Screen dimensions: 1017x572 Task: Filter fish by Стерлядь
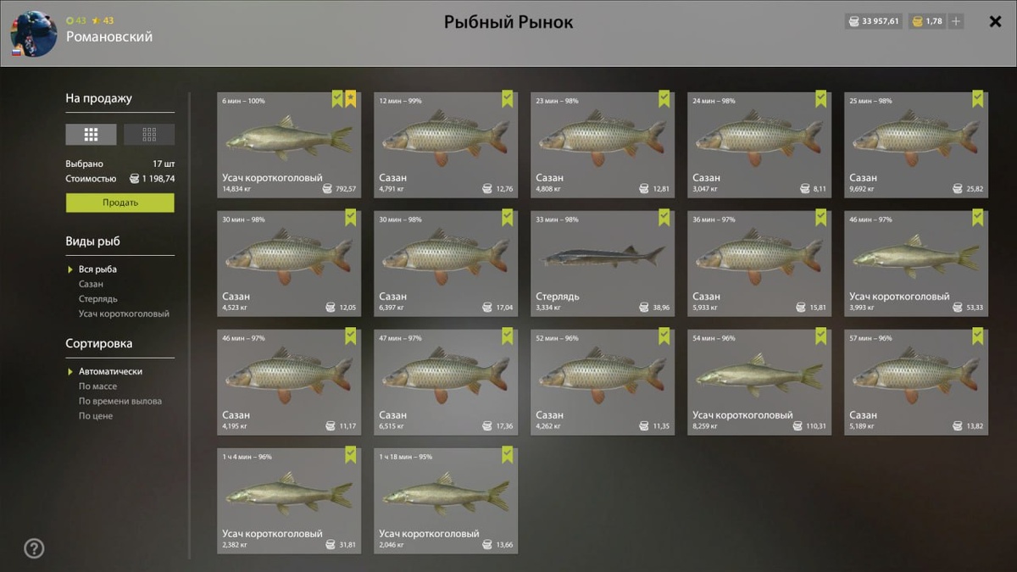[x=98, y=299]
